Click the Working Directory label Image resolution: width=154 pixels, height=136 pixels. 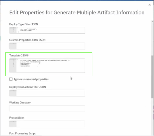tap(20, 103)
